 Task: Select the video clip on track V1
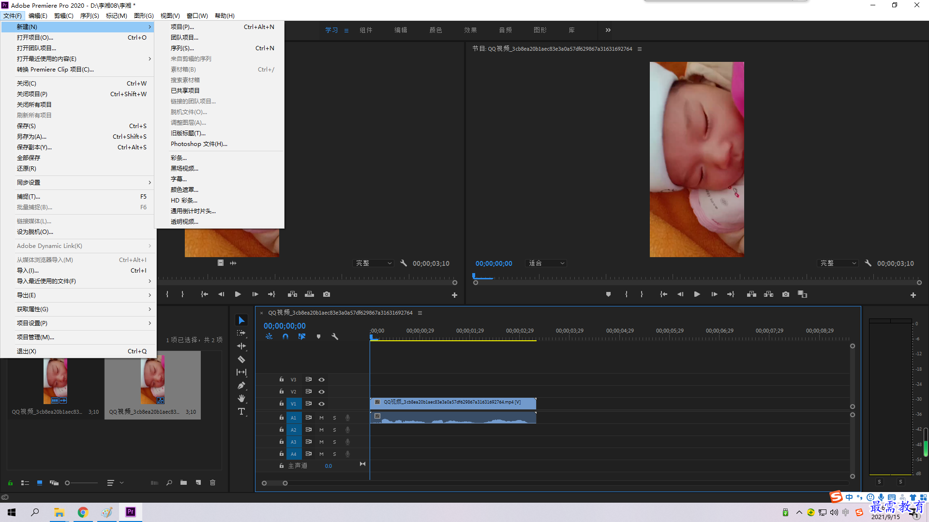pos(453,403)
